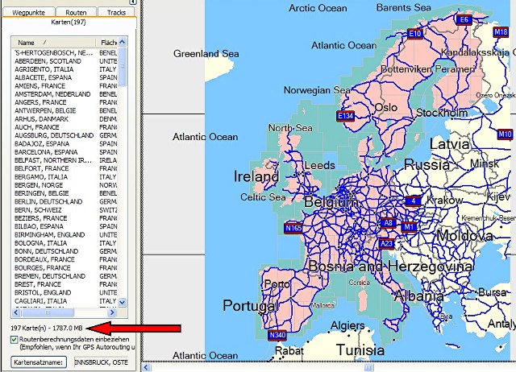Select BERLIN, DEUTSCHLAND map entry
The height and width of the screenshot is (372, 516).
click(64, 201)
